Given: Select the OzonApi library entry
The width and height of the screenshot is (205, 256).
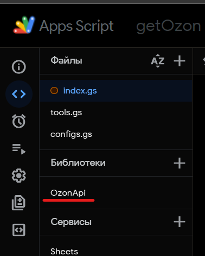Looking at the screenshot, I should coord(116,193).
